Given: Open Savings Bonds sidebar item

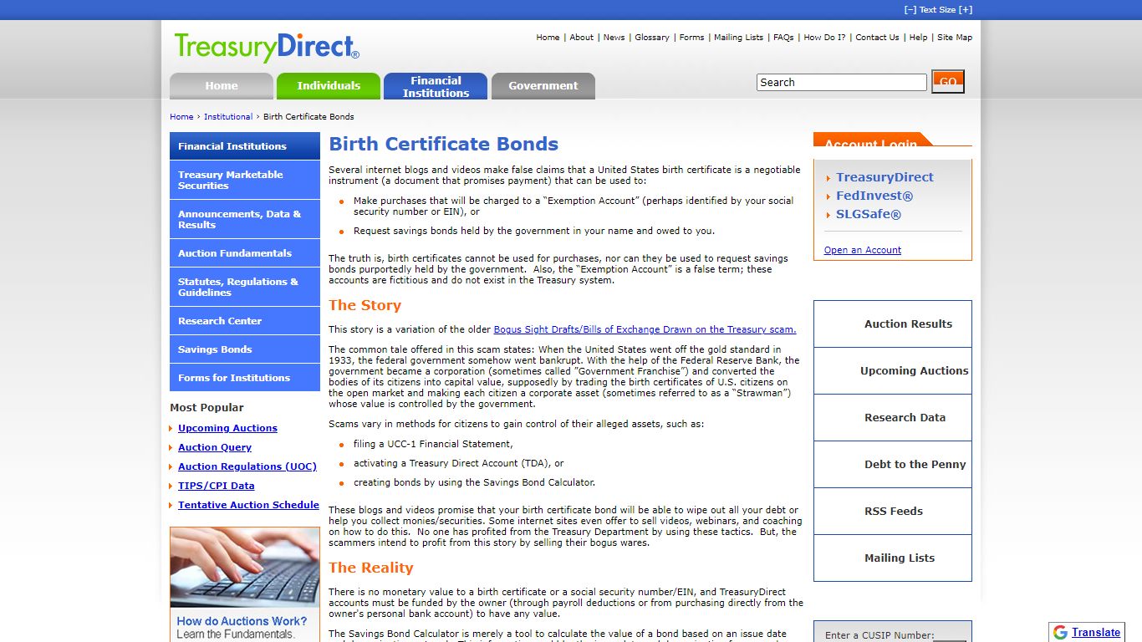Looking at the screenshot, I should (245, 349).
